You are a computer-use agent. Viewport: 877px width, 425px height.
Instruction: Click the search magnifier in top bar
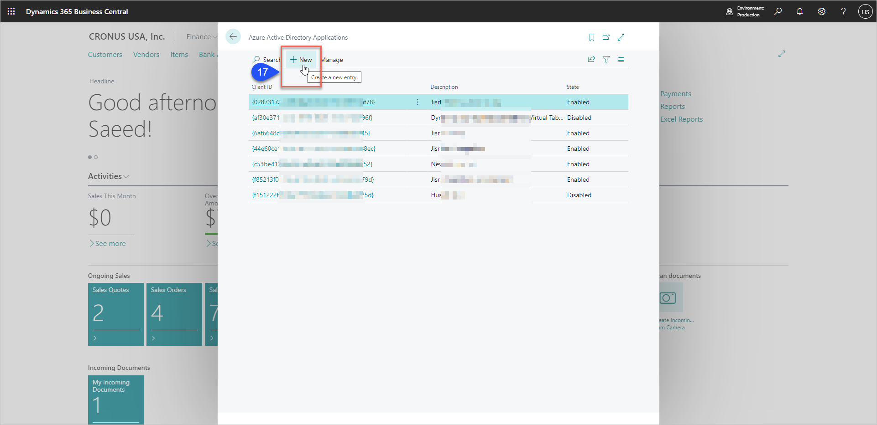coord(778,11)
